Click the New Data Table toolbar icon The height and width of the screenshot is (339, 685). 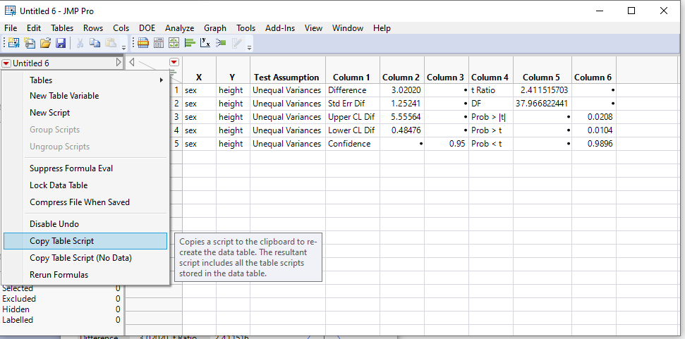click(13, 43)
